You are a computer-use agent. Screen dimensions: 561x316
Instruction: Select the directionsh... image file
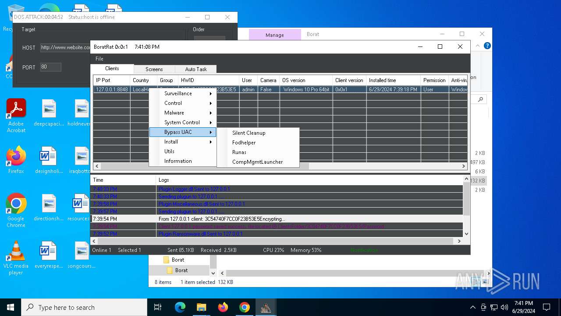tap(49, 208)
